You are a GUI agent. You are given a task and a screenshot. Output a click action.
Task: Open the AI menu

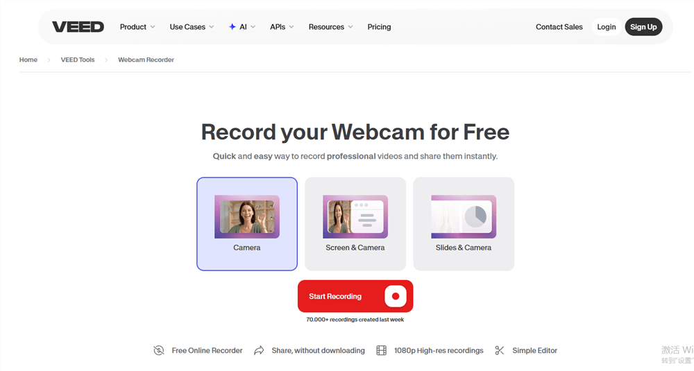click(x=242, y=27)
